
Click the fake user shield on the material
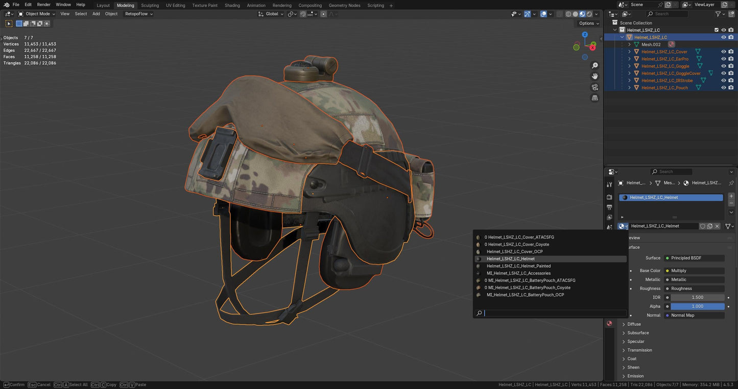click(x=702, y=226)
